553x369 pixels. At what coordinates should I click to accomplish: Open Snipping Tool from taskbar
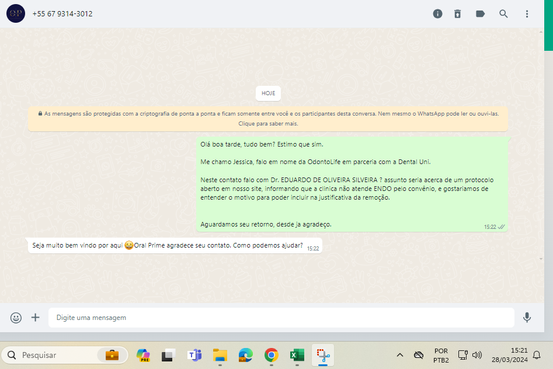(323, 355)
